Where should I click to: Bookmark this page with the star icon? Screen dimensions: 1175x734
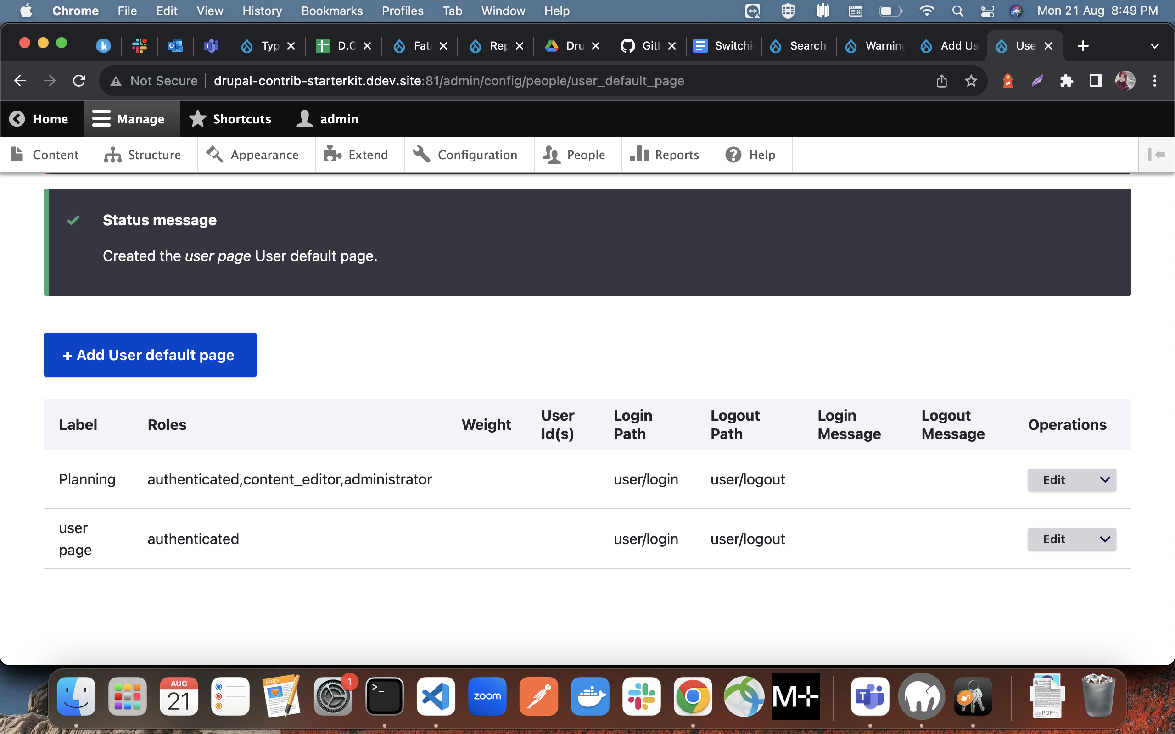click(971, 81)
